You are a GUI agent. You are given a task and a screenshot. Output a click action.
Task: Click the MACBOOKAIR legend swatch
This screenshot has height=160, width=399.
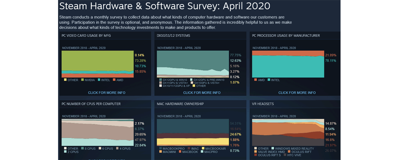[203, 149]
